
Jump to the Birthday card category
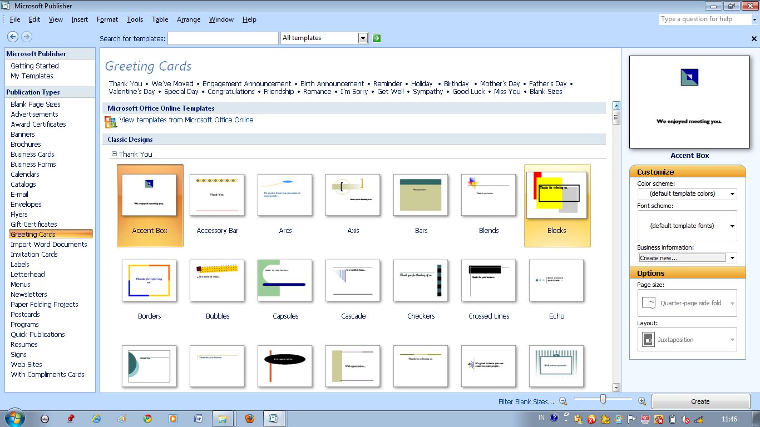point(456,84)
